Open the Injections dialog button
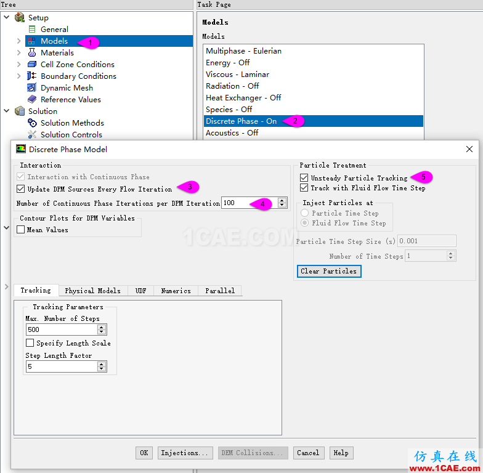 pos(185,453)
